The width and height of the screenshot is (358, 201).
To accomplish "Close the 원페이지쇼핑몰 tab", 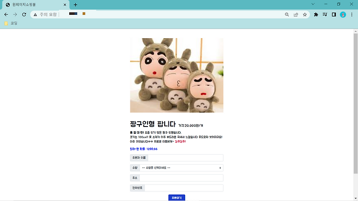I will (x=65, y=5).
